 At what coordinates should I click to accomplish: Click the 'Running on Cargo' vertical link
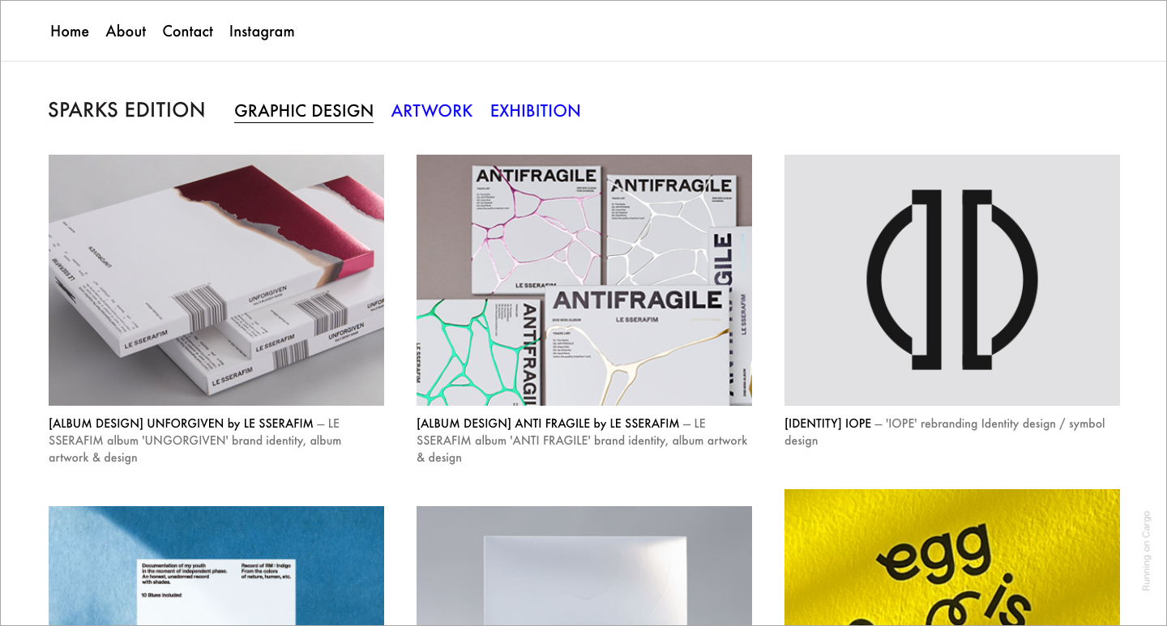tap(1146, 551)
